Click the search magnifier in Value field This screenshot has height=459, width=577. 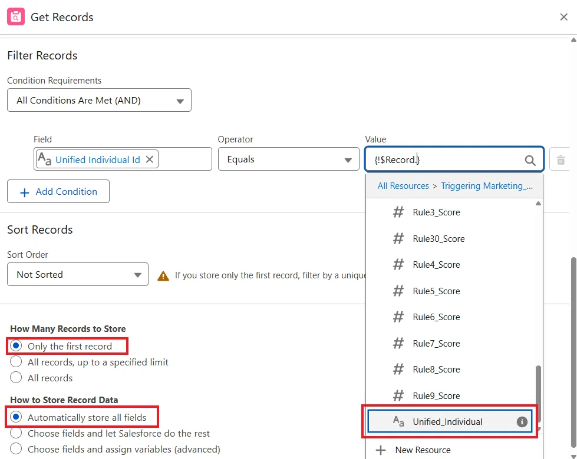coord(530,160)
